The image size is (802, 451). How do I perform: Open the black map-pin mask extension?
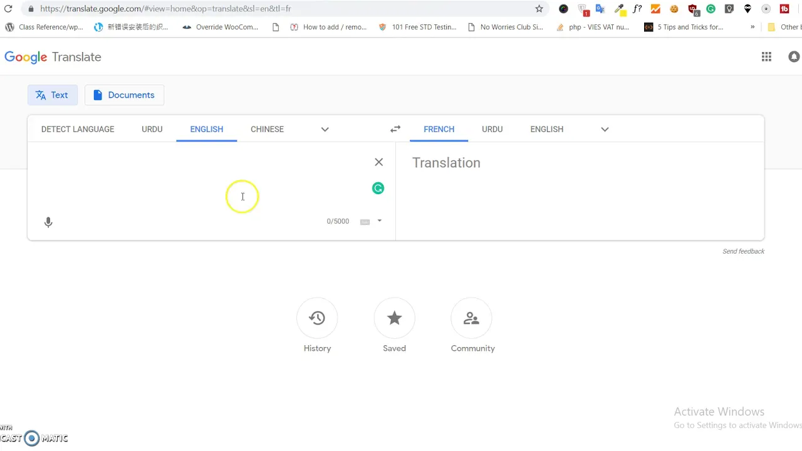coord(747,9)
